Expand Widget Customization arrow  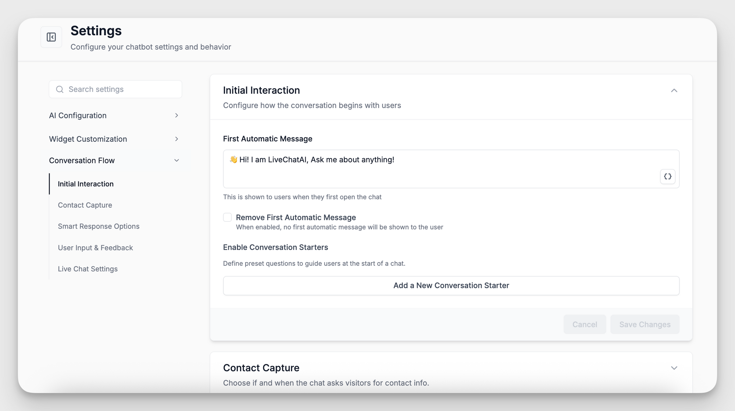pyautogui.click(x=176, y=139)
